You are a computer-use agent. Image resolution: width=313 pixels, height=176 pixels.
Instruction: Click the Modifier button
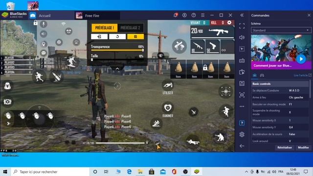(x=303, y=148)
